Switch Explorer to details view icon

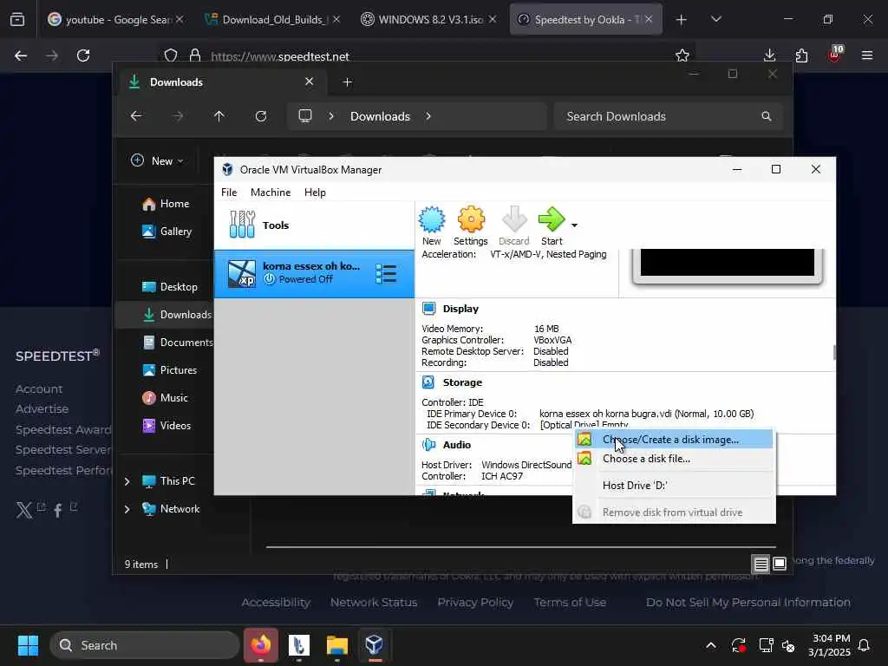pyautogui.click(x=761, y=564)
